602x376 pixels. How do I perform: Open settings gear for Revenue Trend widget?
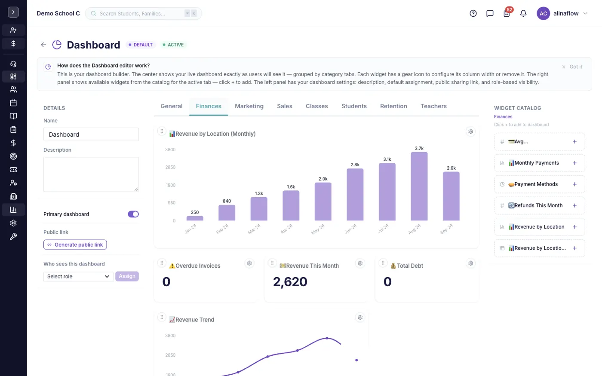[360, 317]
